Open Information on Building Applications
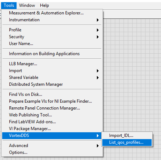Image resolution: width=161 pixels, height=160 pixels. [52, 54]
